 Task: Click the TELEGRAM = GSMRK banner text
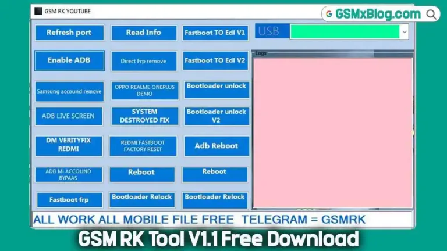point(303,220)
